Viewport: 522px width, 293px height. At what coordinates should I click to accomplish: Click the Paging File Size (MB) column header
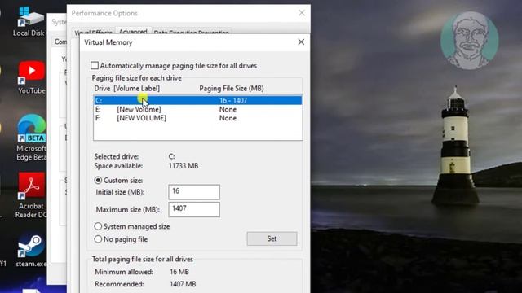point(232,89)
